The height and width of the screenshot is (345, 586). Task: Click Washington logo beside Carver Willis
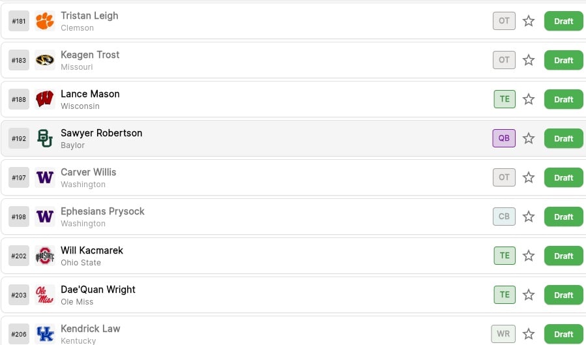coord(45,177)
